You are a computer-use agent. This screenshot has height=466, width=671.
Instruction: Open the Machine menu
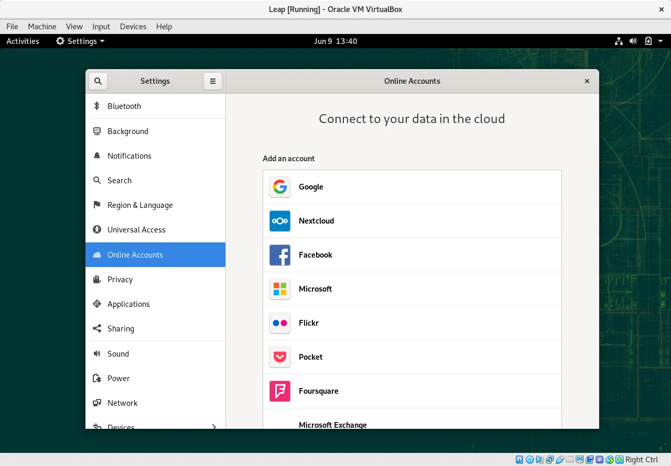tap(42, 27)
